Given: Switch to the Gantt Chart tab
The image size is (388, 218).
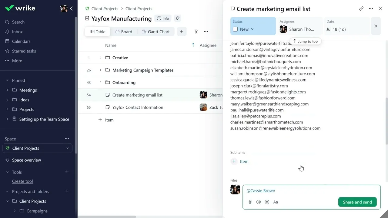Looking at the screenshot, I should click(156, 31).
